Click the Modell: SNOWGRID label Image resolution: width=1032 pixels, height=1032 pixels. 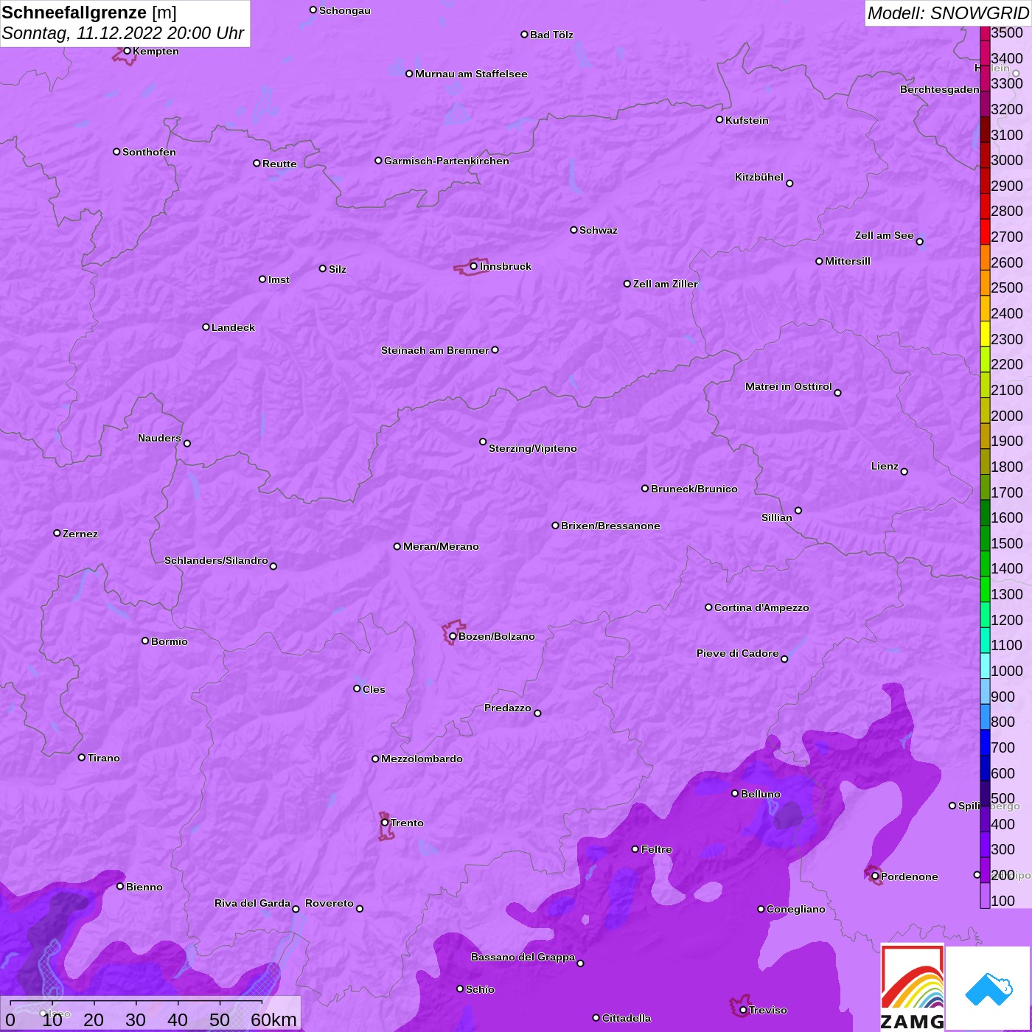(947, 13)
